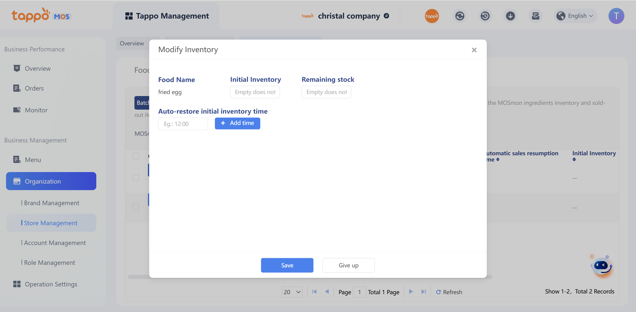The width and height of the screenshot is (636, 312).
Task: Open the page size 20 dropdown
Action: (x=292, y=292)
